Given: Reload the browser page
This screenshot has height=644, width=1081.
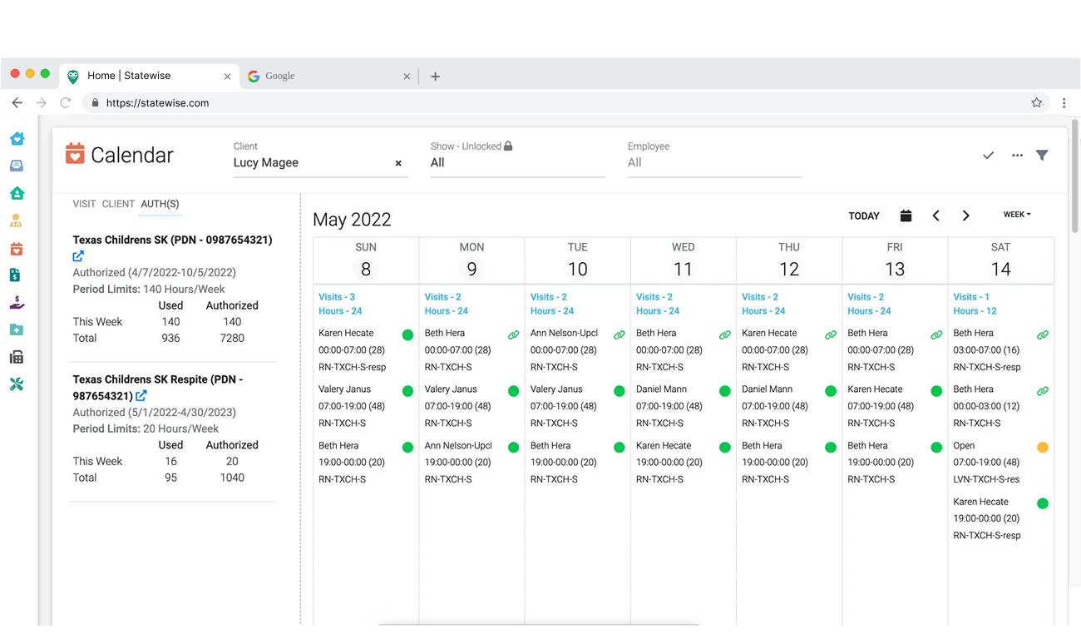Looking at the screenshot, I should coord(66,103).
